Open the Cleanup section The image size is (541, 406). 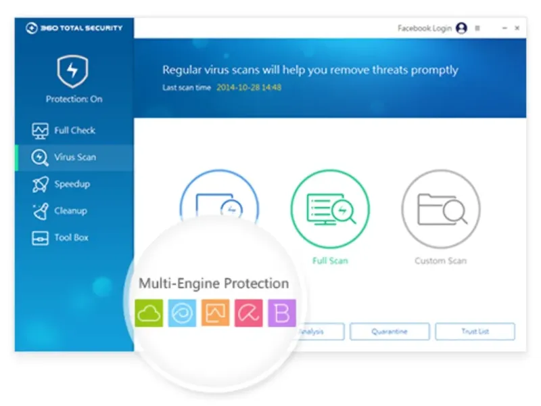coord(74,211)
